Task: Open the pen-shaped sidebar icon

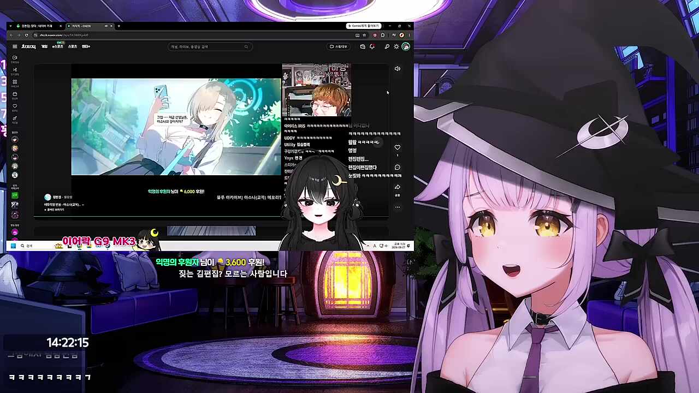Action: [x=15, y=118]
